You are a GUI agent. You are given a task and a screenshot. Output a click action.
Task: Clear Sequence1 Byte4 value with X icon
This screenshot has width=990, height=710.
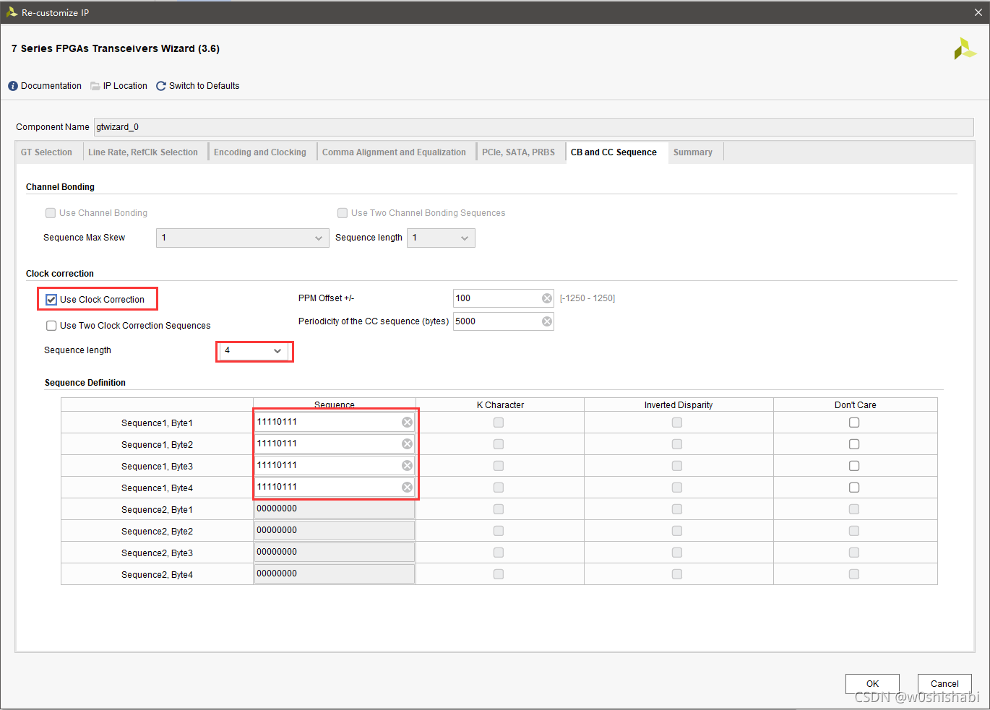point(408,488)
